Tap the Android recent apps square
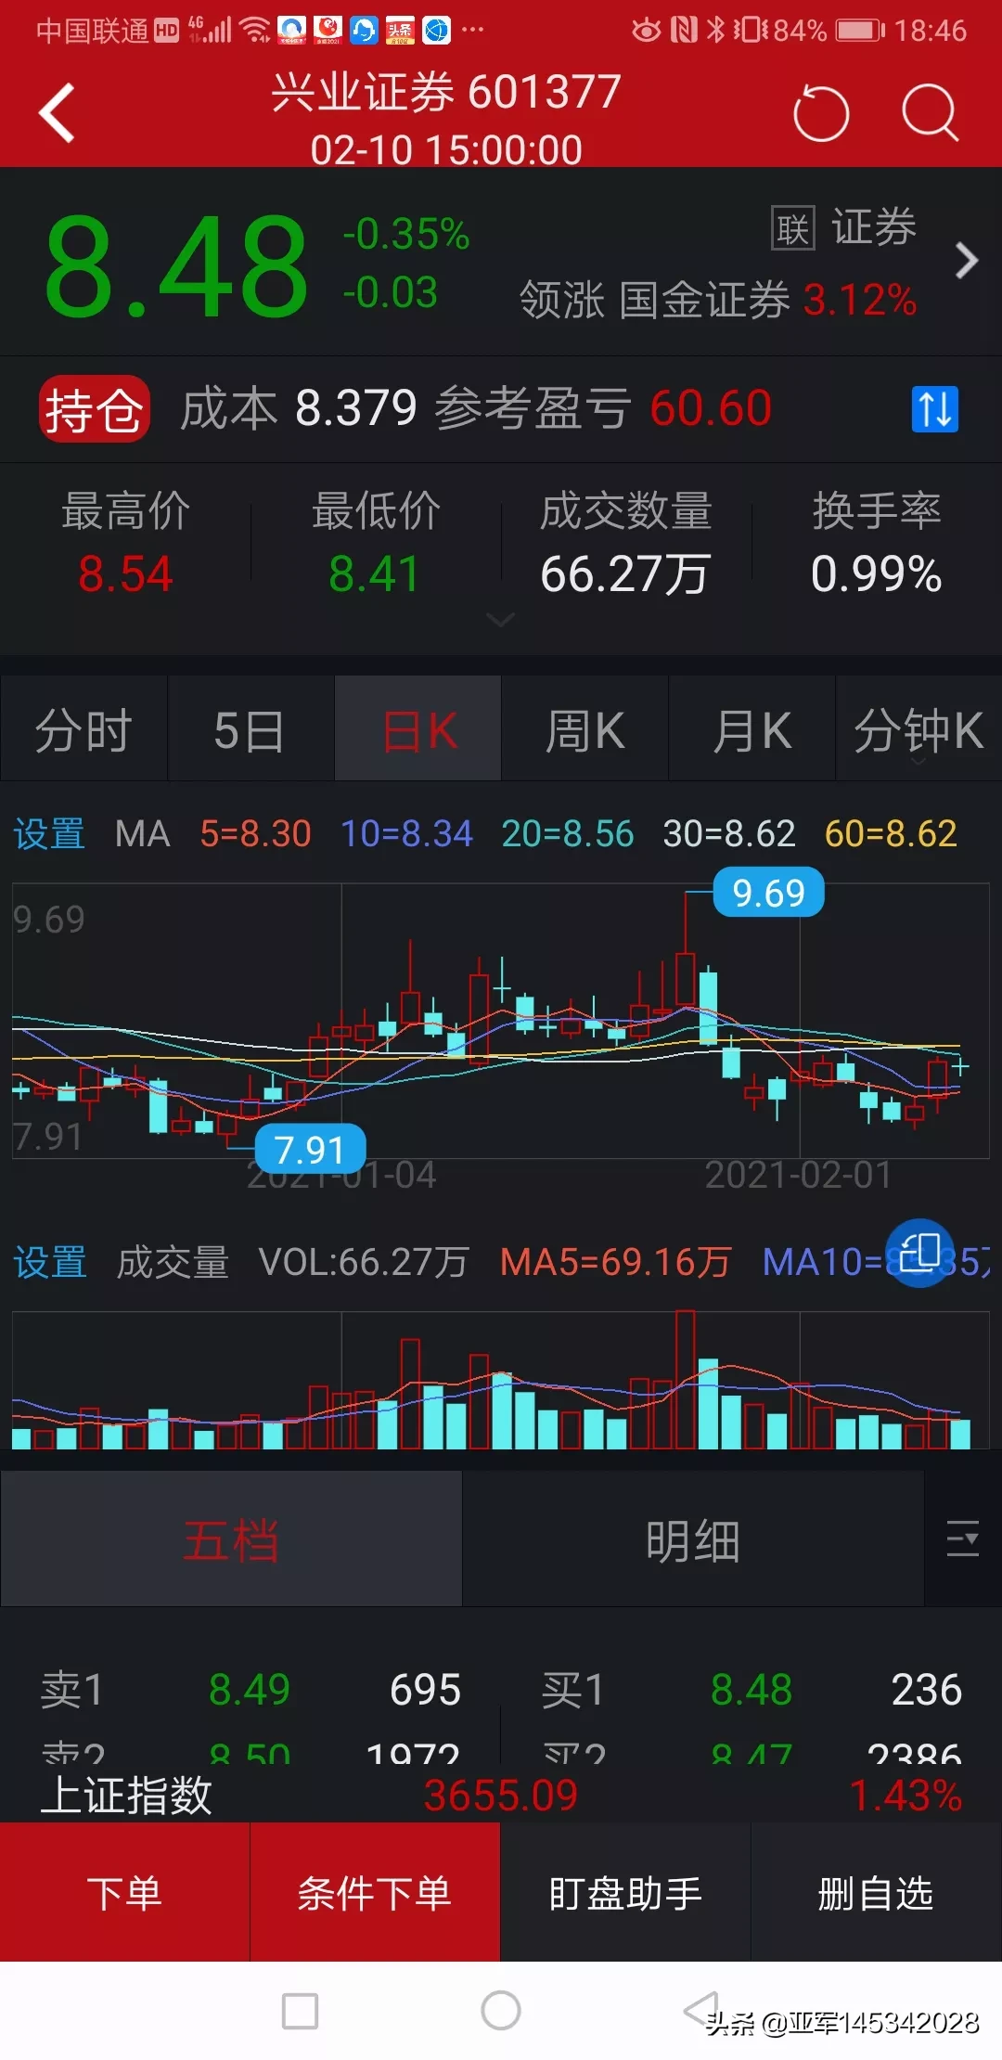This screenshot has height=2060, width=1002. click(x=300, y=2011)
